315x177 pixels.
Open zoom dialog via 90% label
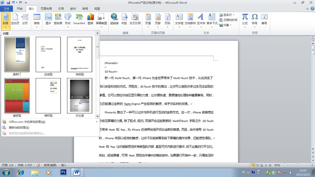277,165
